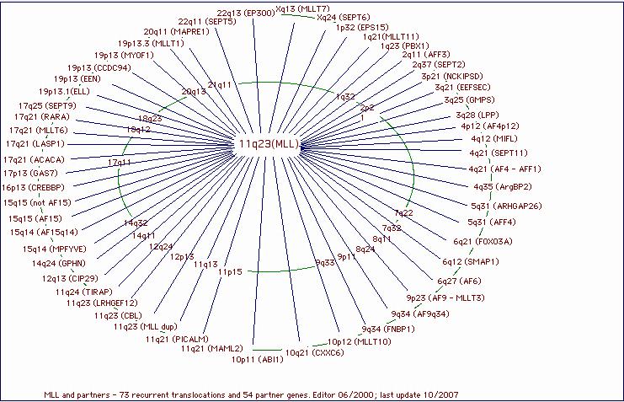Select the 9q34 (FNBP1) label

(388, 329)
